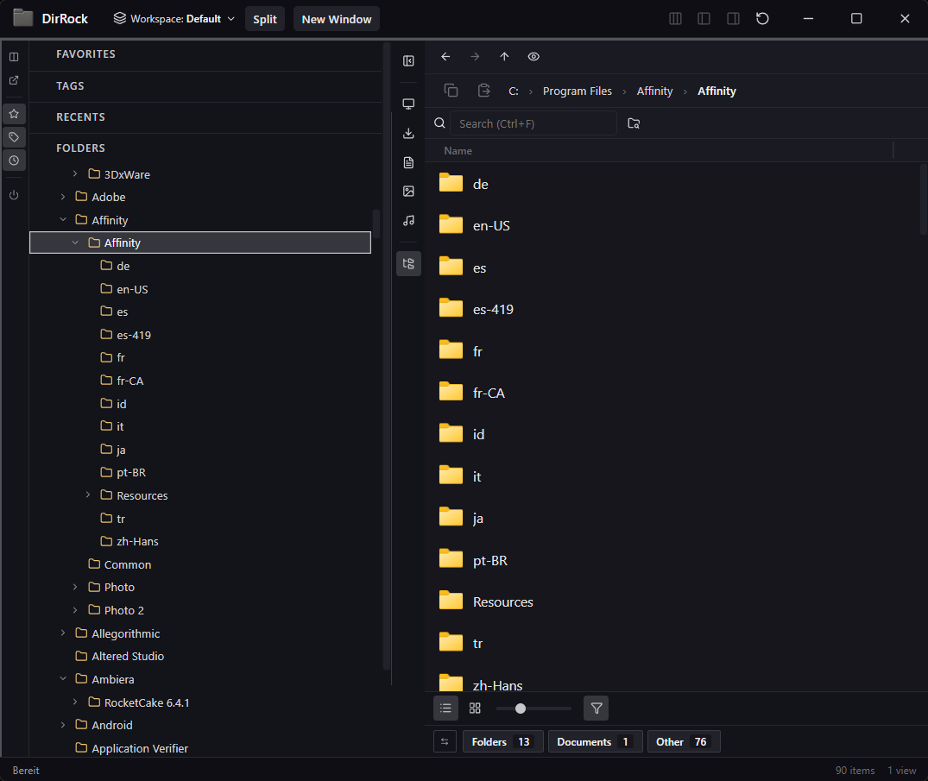The height and width of the screenshot is (781, 928).
Task: Enable list view layout
Action: 445,708
